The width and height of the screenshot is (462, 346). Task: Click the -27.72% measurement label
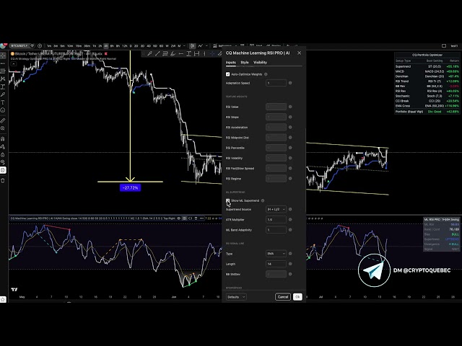(x=130, y=187)
